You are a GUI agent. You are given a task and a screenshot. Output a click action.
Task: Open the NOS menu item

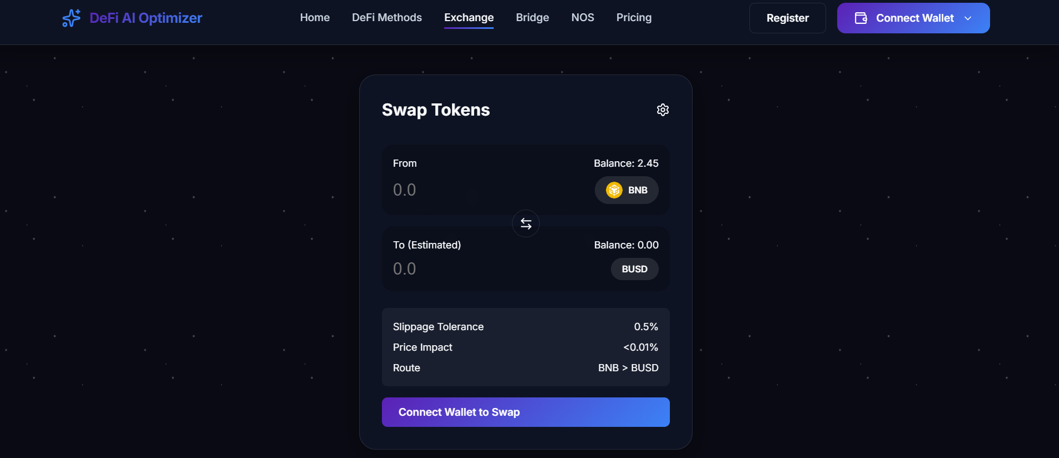[583, 18]
